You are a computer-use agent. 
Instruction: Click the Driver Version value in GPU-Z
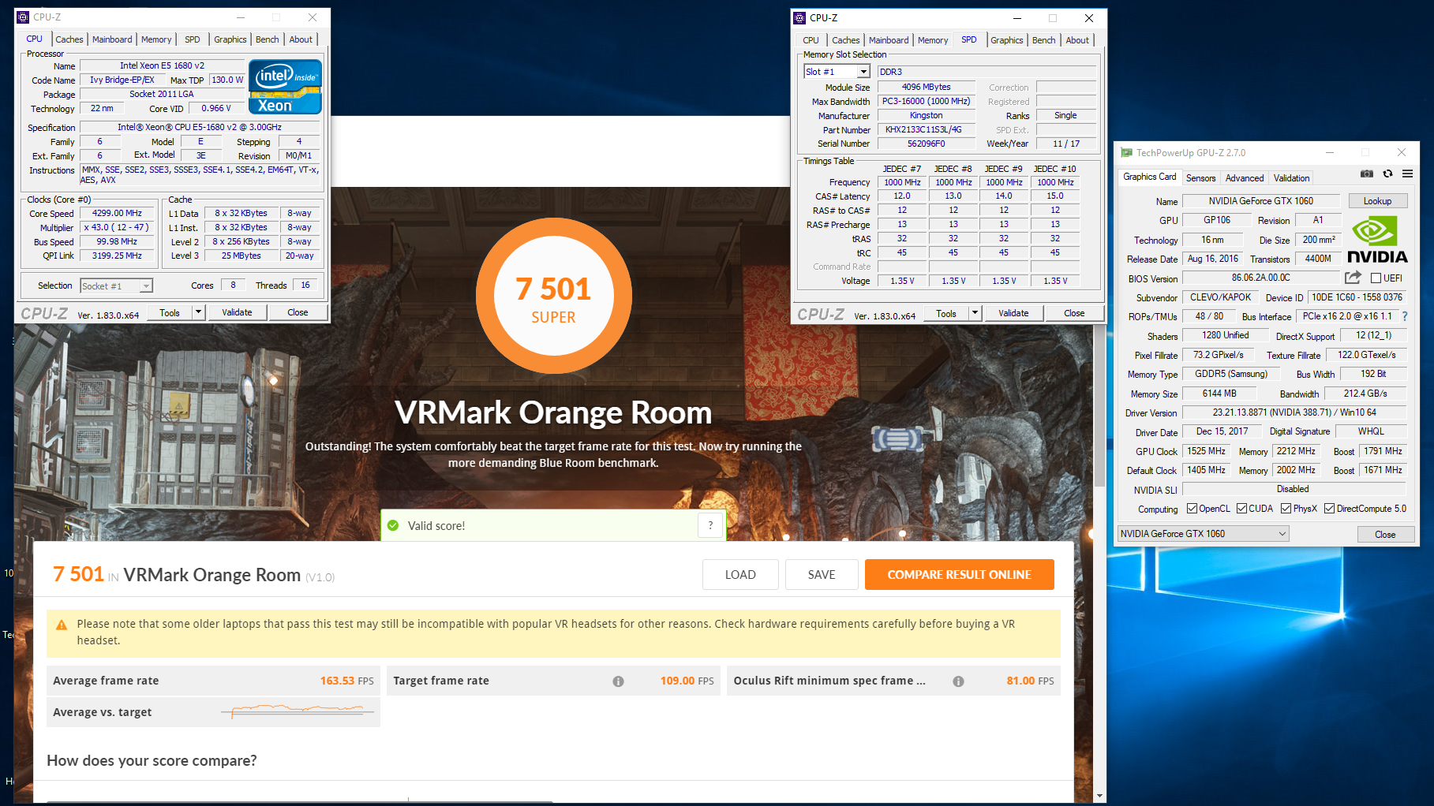pos(1294,412)
